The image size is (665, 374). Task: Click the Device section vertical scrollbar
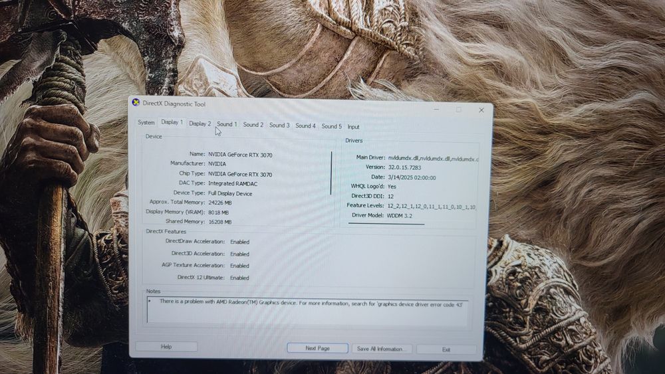tap(331, 173)
